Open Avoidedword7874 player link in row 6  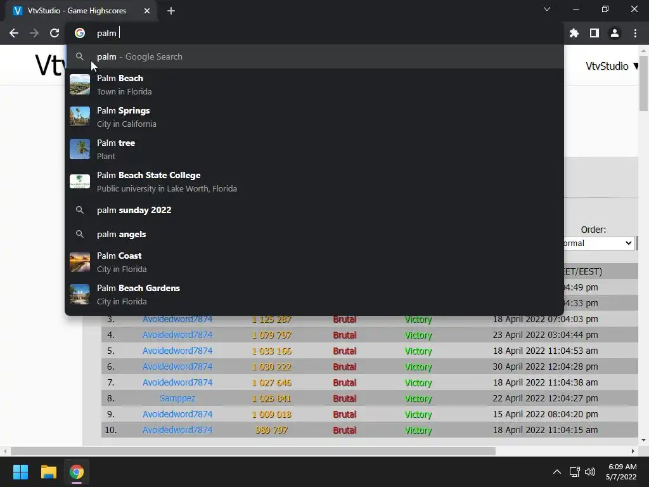[177, 367]
